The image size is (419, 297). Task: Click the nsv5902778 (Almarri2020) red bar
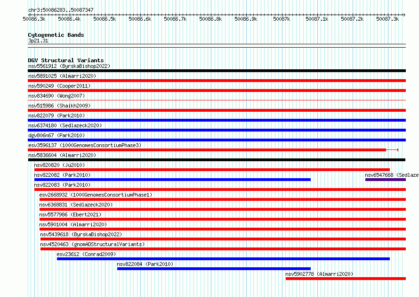[x=346, y=279]
